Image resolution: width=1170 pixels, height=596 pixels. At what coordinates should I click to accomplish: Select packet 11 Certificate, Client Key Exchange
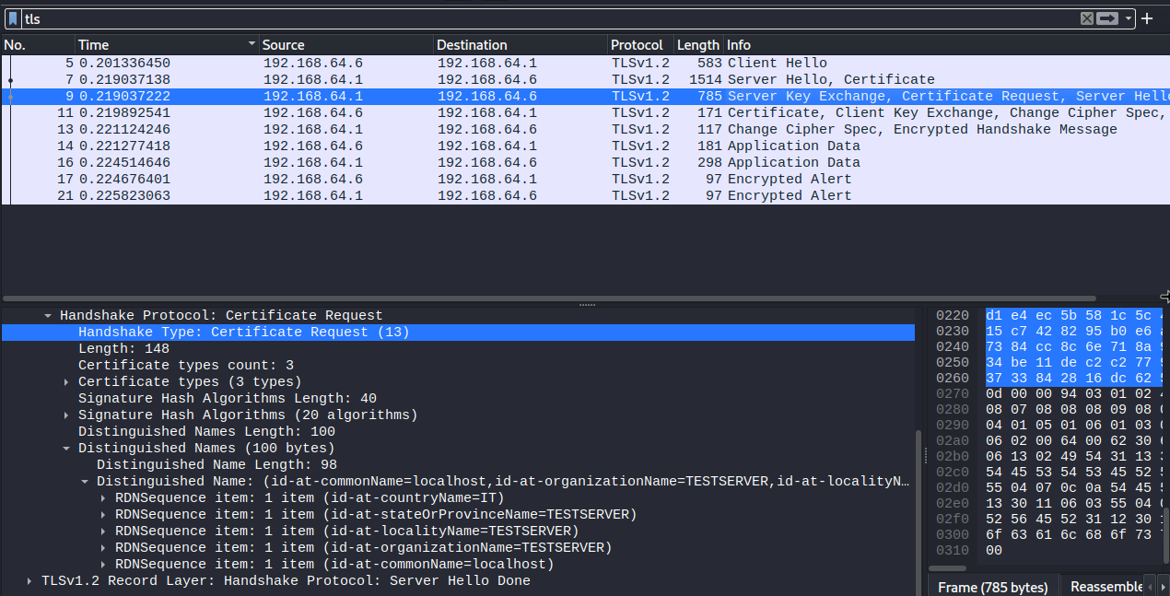(x=585, y=112)
